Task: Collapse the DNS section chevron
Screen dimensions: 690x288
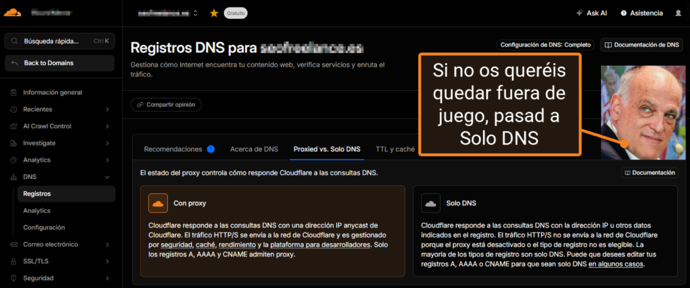Action: click(107, 177)
